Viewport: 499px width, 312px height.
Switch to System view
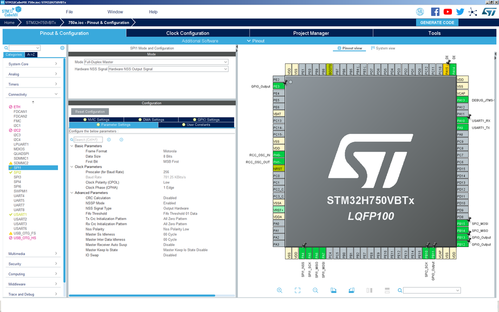[x=383, y=48]
